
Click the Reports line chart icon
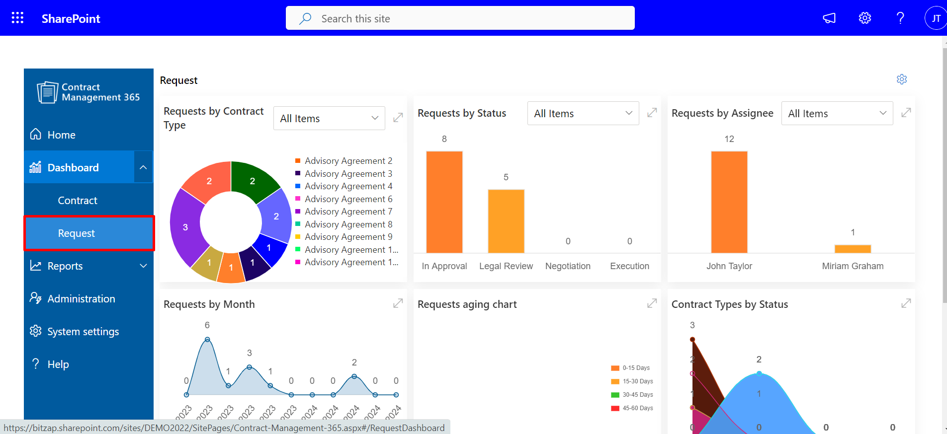click(x=36, y=266)
